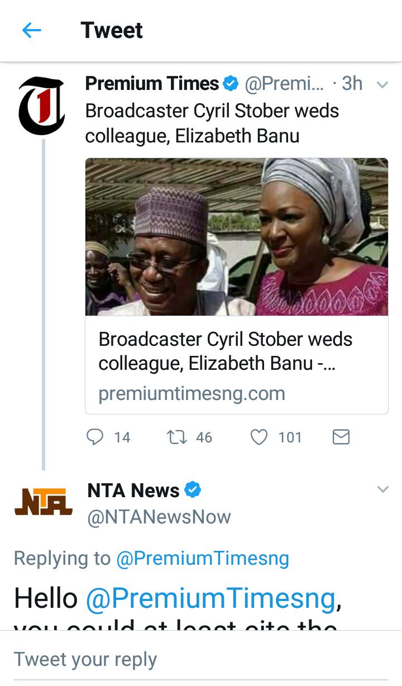
Task: Tap the Tweet your reply field
Action: click(x=201, y=659)
